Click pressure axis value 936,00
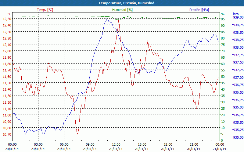 tap(238, 107)
